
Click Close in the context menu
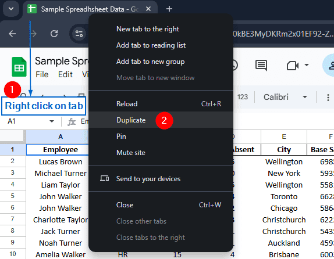coord(161,205)
